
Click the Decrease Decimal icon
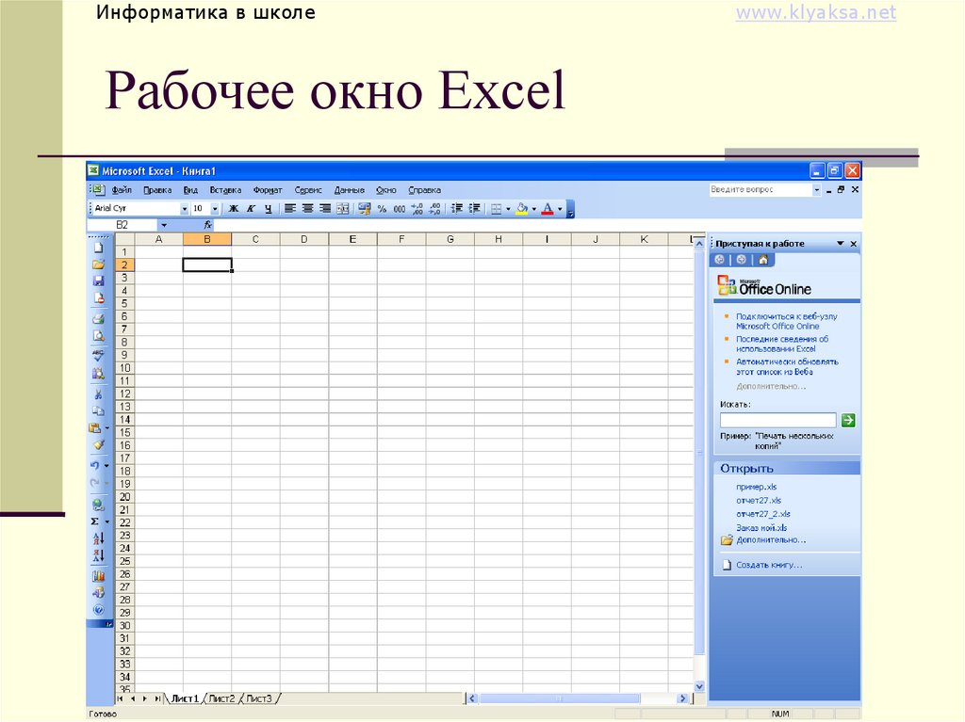(435, 208)
